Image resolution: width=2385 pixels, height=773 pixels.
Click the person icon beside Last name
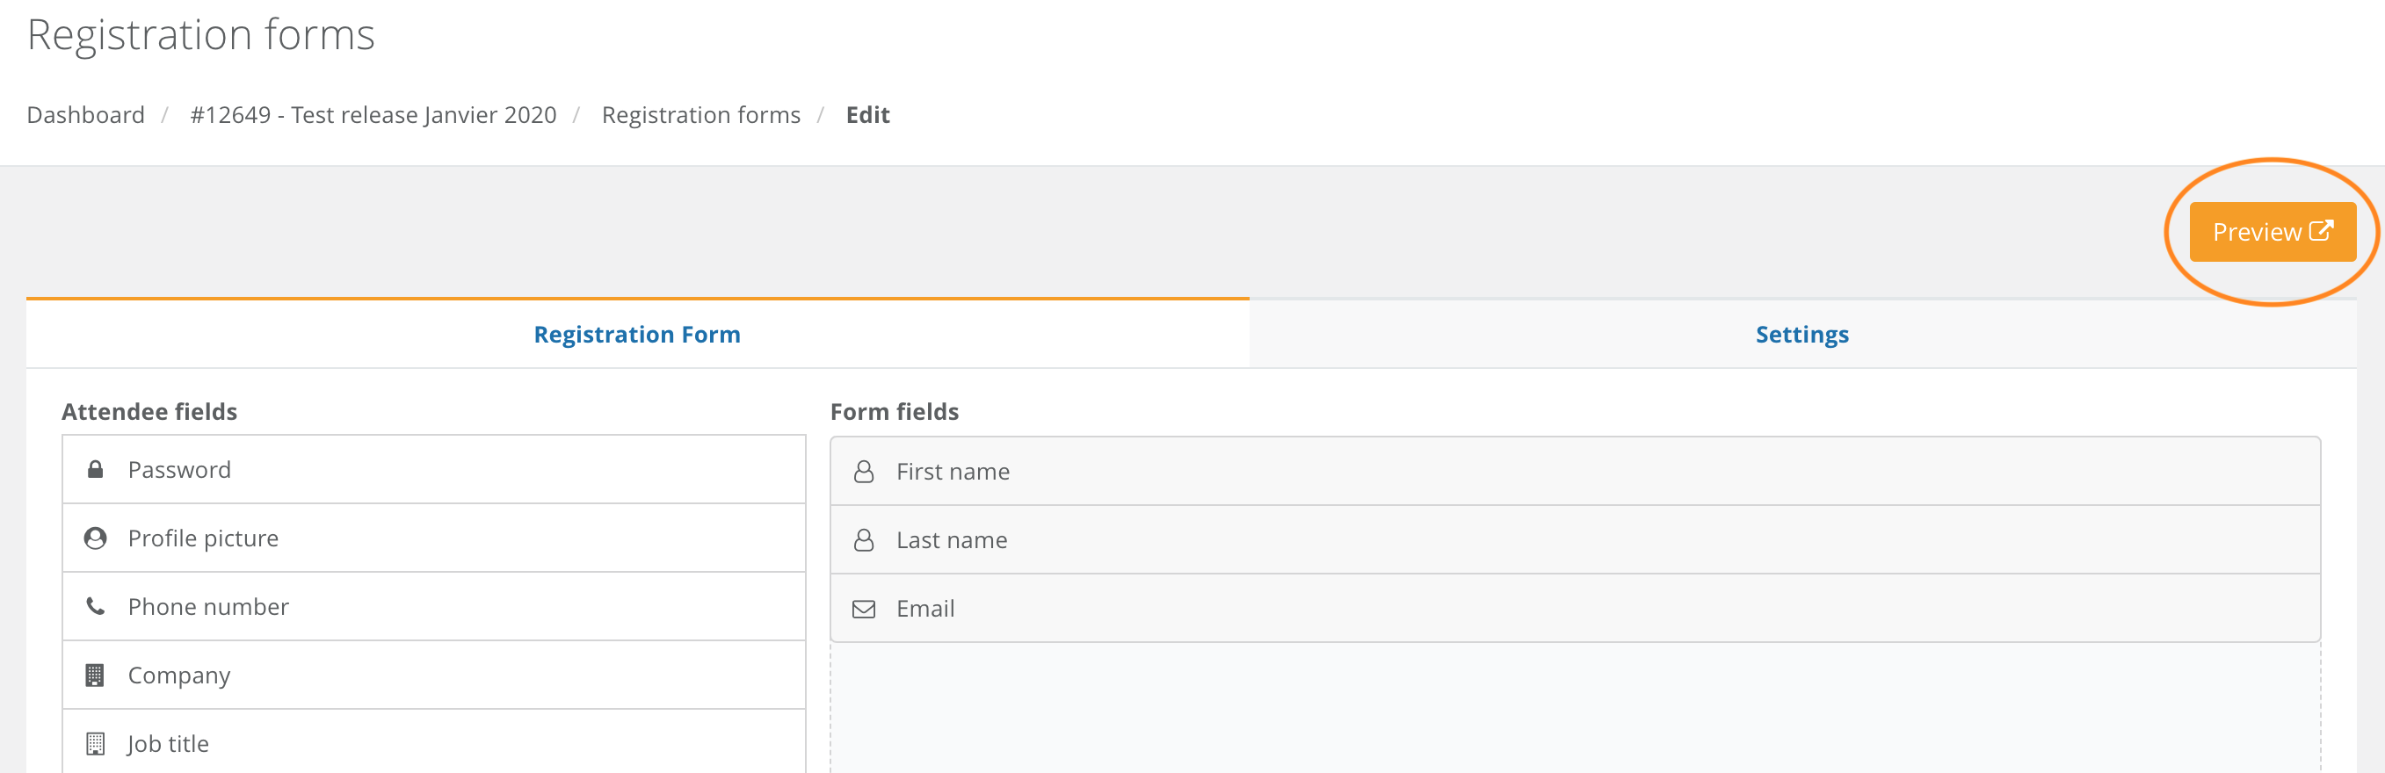tap(864, 539)
